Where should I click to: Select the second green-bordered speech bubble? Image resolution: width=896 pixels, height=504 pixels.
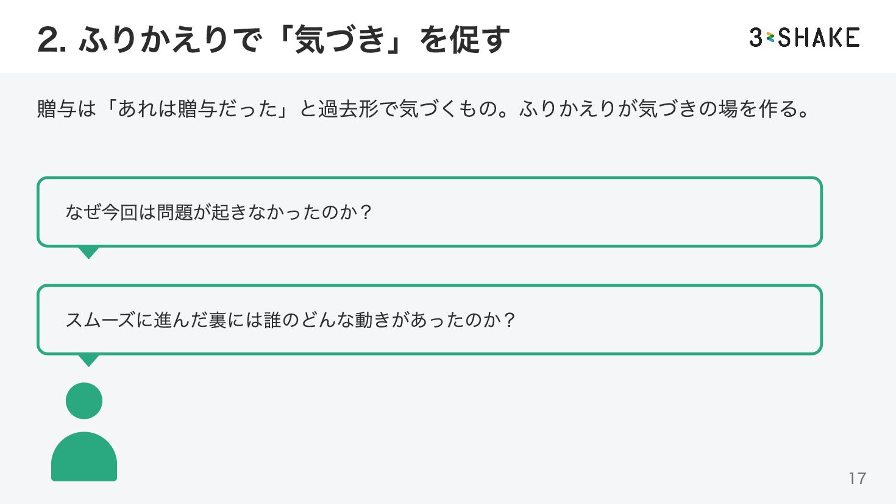[x=430, y=320]
